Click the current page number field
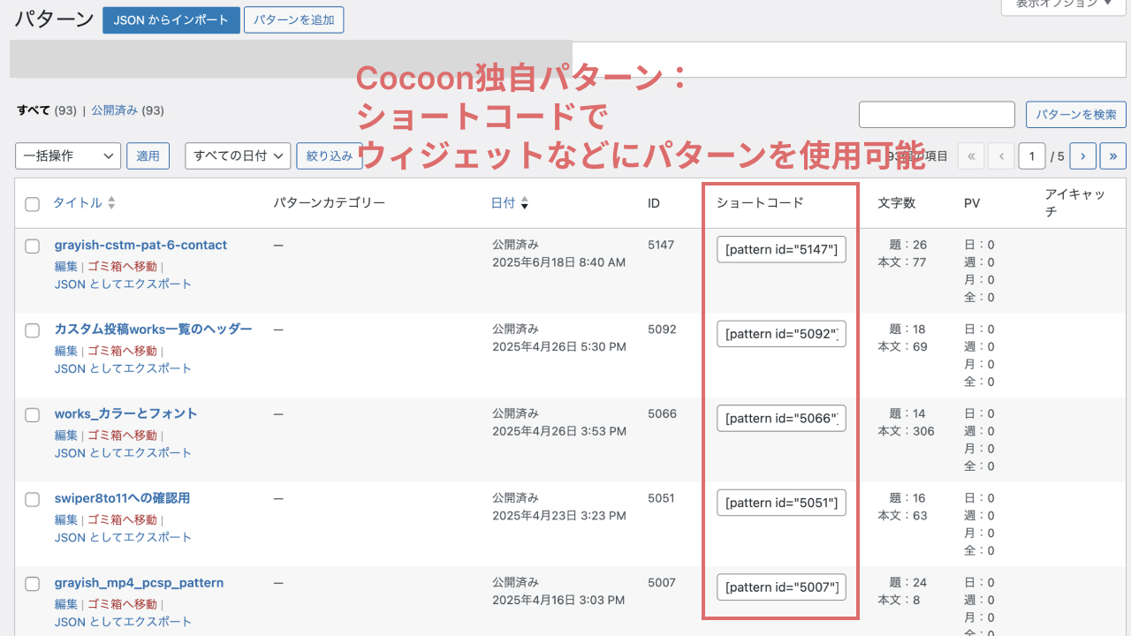The image size is (1131, 636). click(1032, 155)
